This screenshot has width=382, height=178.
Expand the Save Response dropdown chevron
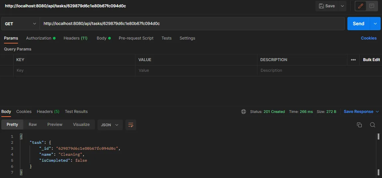[377, 112]
